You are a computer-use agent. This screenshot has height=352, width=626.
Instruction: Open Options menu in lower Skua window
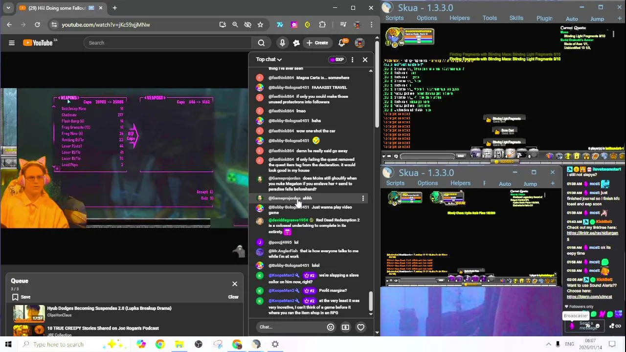[427, 183]
